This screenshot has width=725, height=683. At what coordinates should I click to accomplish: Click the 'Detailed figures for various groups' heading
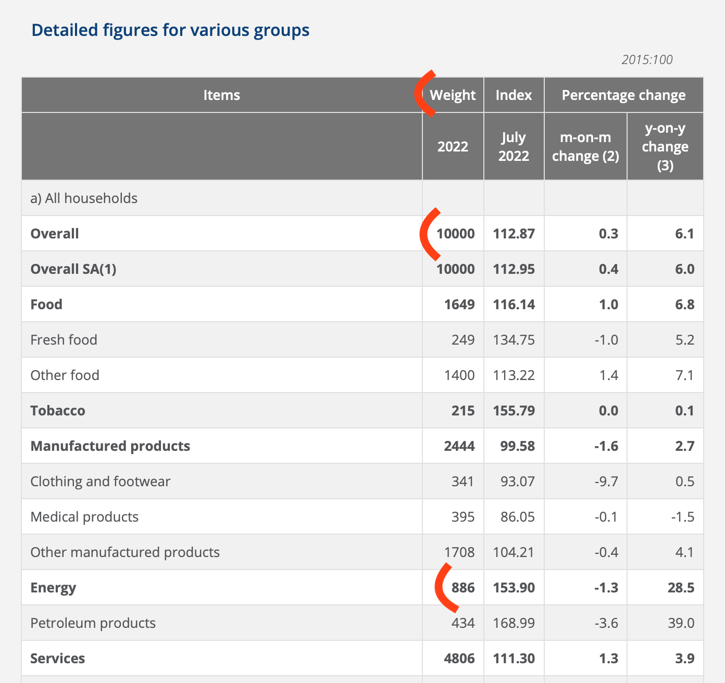170,30
